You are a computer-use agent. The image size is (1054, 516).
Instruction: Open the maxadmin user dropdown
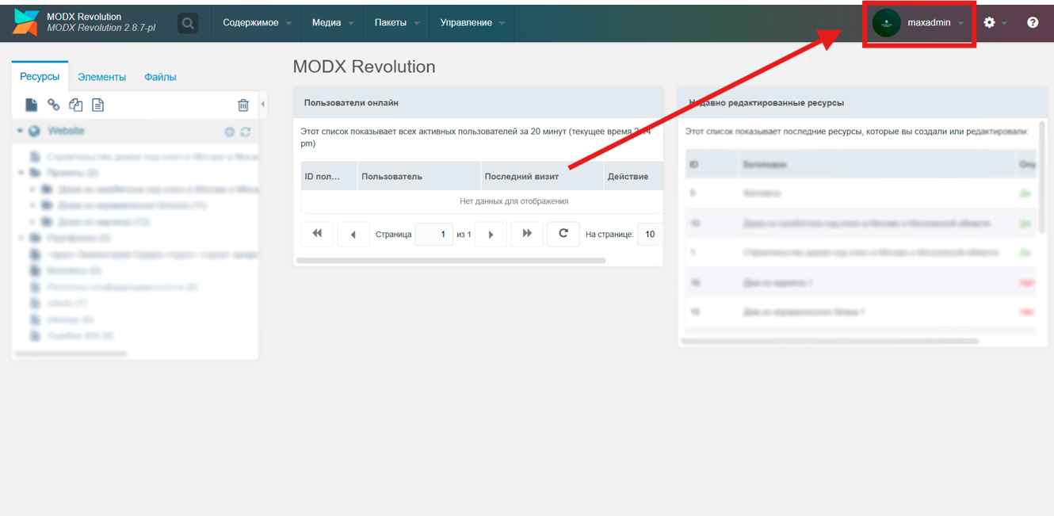pyautogui.click(x=919, y=23)
